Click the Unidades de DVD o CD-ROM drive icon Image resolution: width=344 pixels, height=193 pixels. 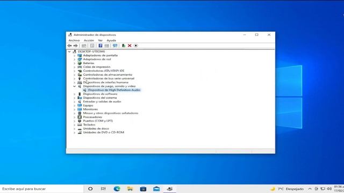(x=80, y=132)
